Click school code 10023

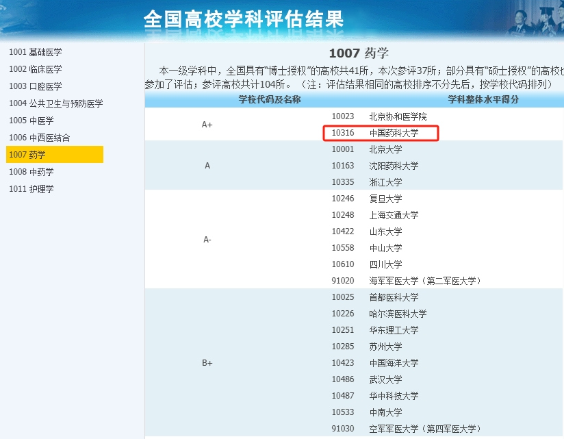(x=343, y=116)
